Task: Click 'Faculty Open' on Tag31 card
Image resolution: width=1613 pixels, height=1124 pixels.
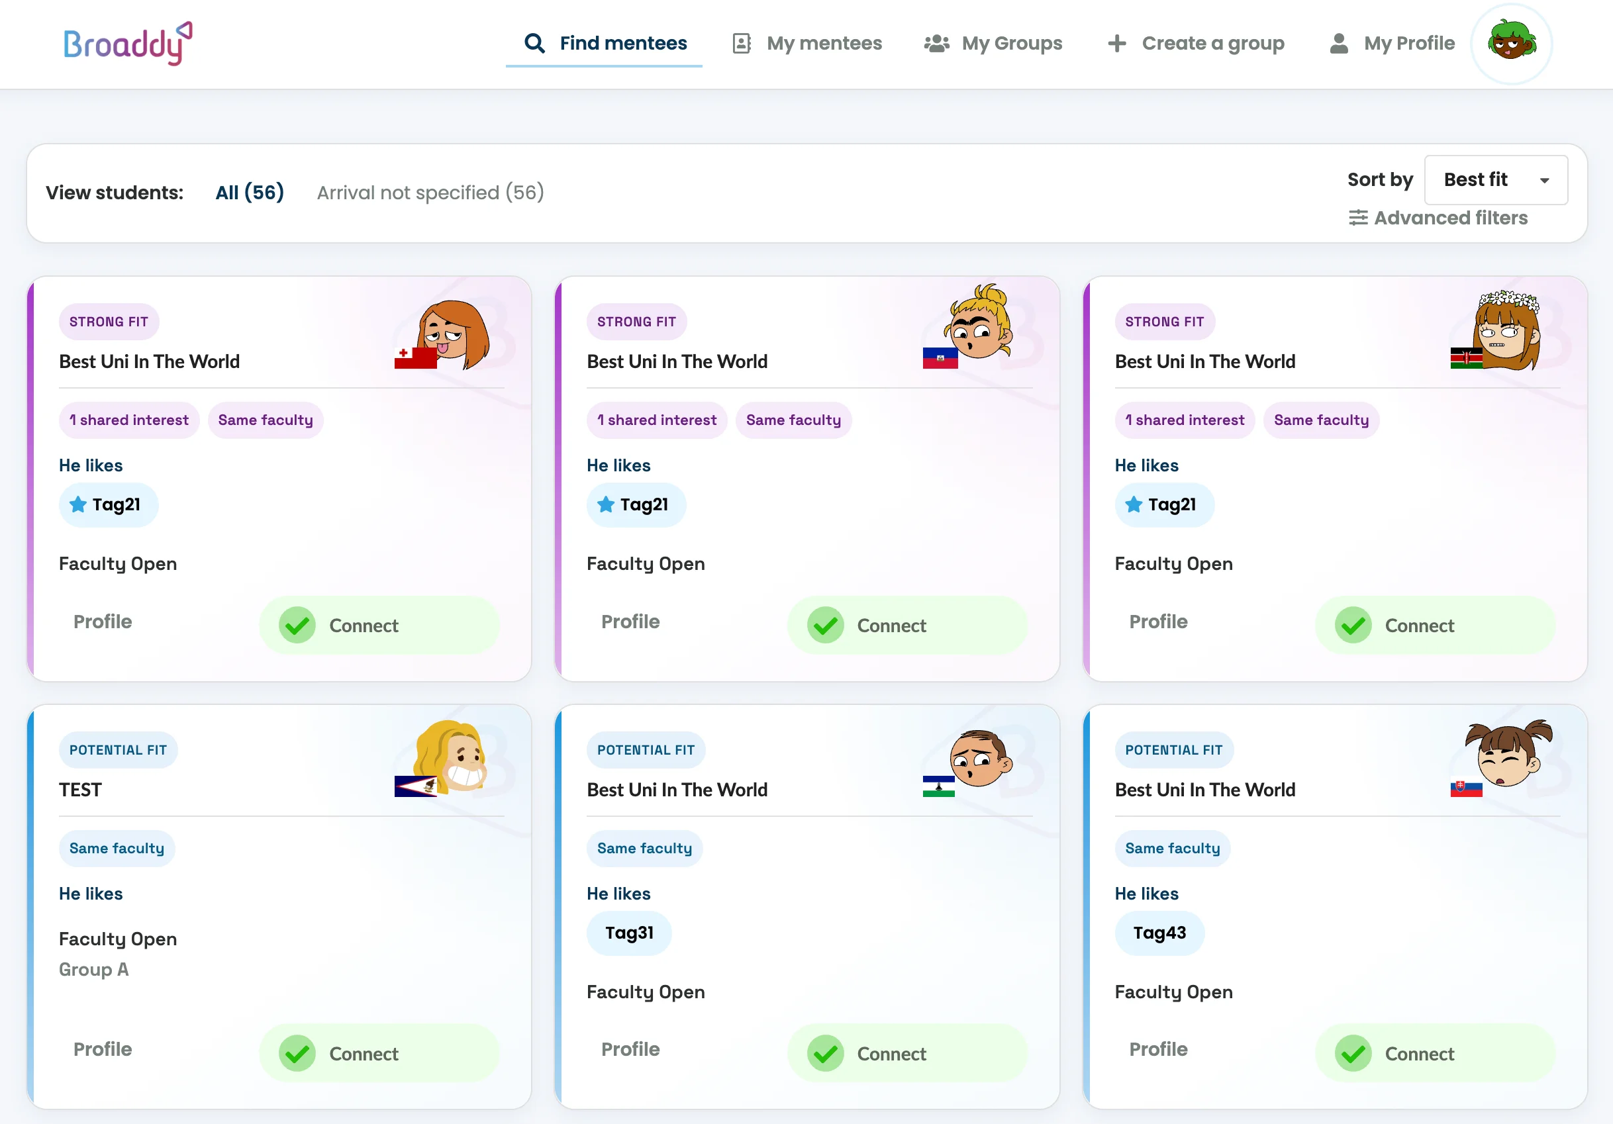Action: point(646,992)
